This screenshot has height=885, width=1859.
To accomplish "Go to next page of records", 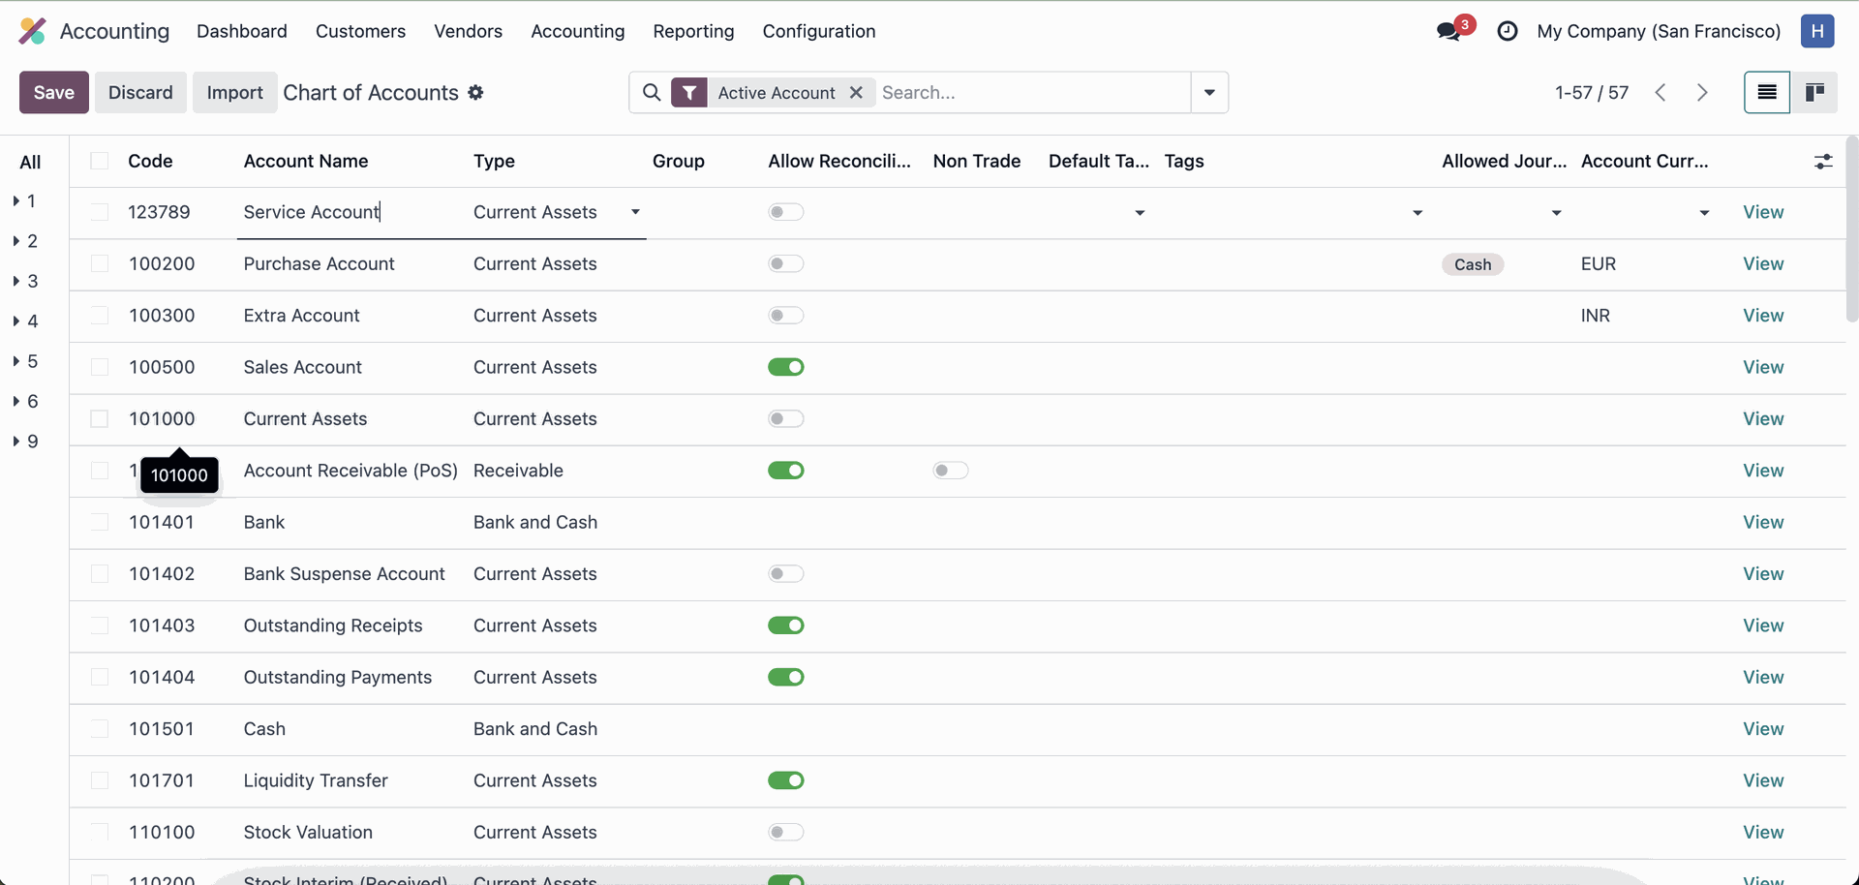I will [1702, 93].
